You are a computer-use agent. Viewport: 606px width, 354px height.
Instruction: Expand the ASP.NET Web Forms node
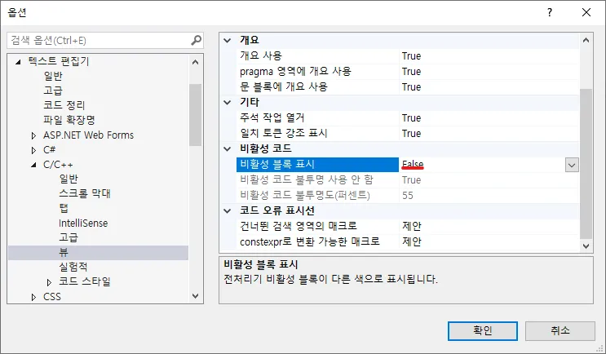pos(34,135)
